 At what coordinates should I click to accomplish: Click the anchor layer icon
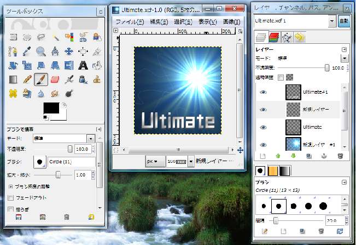click(324, 156)
